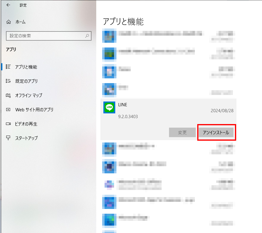Viewport: 262px width, 233px height.
Task: Click the アプリと機能 page heading
Action: tap(123, 22)
